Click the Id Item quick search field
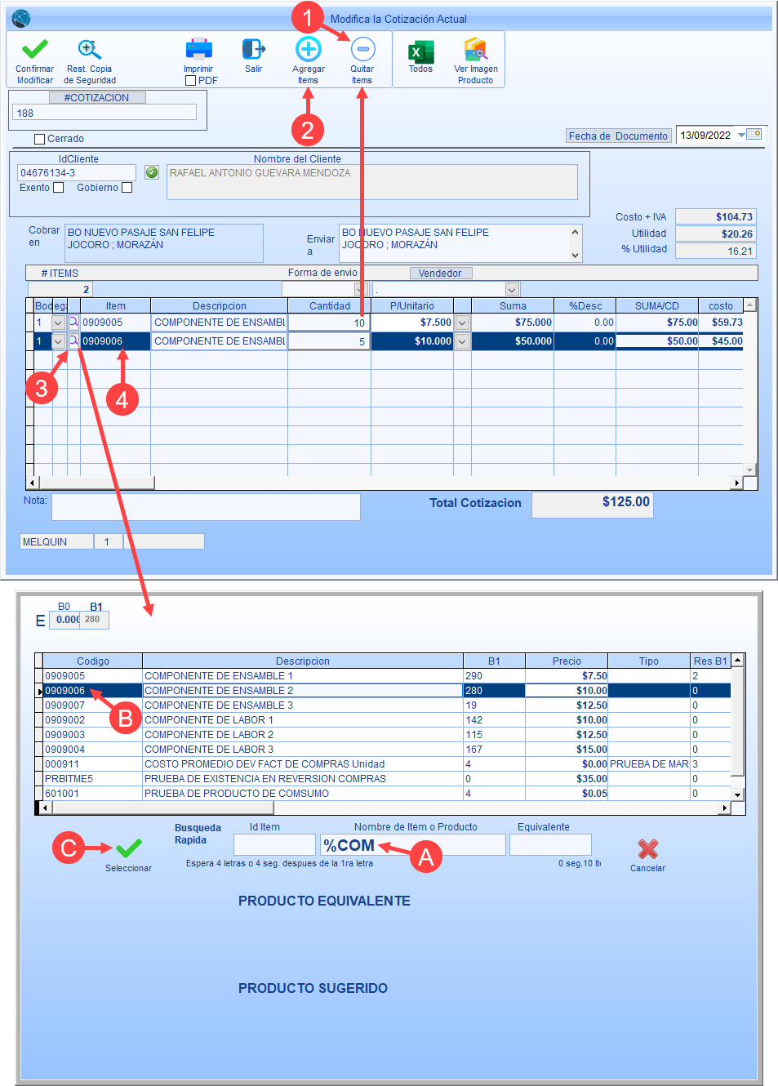 pos(274,844)
